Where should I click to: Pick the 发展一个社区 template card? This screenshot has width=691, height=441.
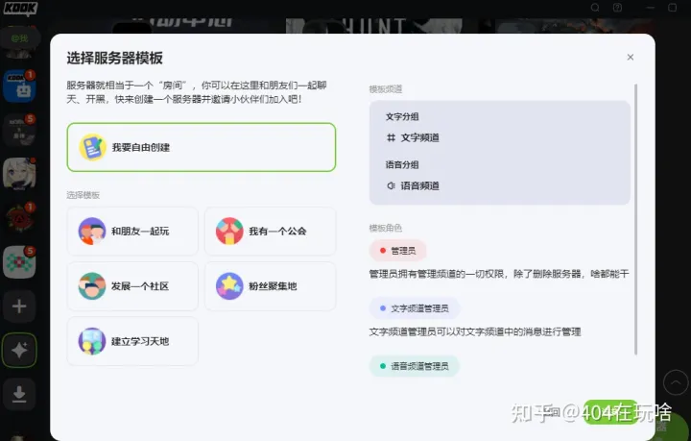pos(132,286)
